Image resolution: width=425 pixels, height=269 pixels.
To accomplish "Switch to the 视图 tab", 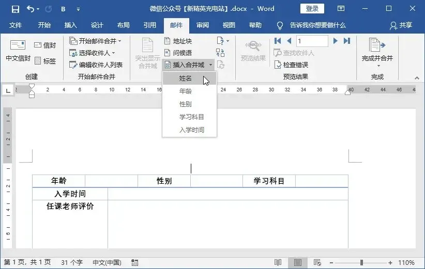I will (x=229, y=25).
